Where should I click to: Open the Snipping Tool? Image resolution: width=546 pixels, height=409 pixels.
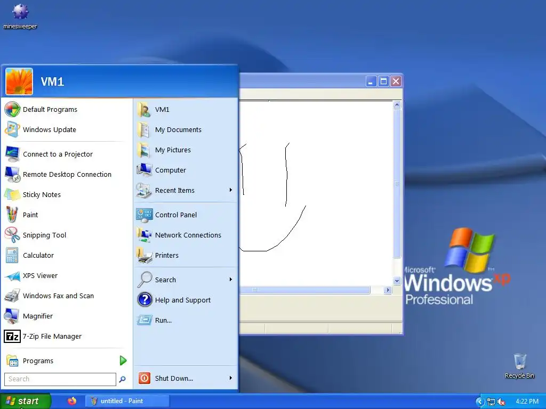pyautogui.click(x=66, y=235)
